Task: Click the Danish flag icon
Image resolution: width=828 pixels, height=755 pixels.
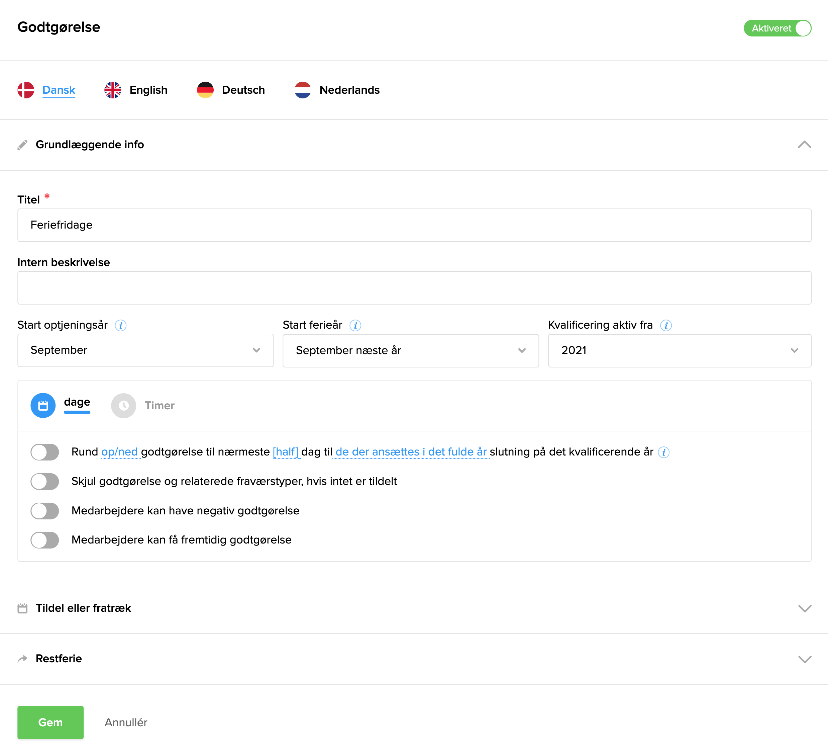Action: 25,90
